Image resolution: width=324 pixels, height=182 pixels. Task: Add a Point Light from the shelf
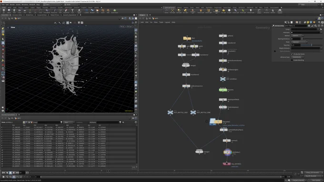(172, 11)
